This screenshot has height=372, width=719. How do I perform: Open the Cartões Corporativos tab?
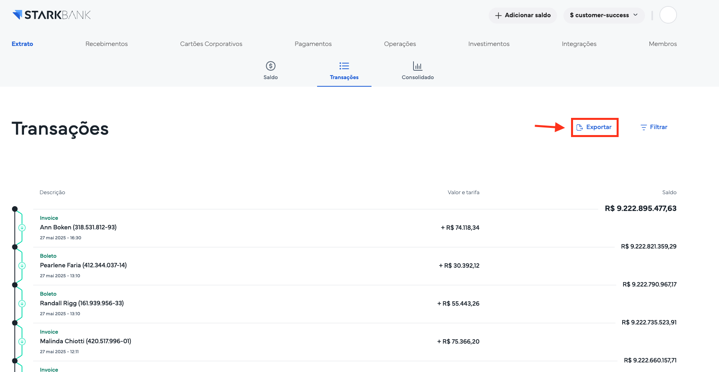(x=211, y=44)
